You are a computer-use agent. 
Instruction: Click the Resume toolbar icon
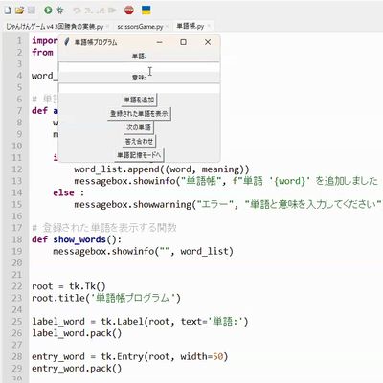click(x=112, y=11)
